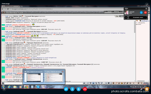Click the Action Center flag icon in tray

[x=136, y=87]
